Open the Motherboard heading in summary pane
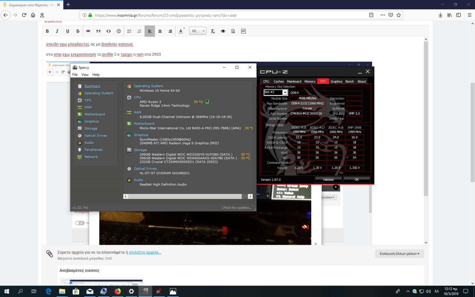The height and width of the screenshot is (297, 475). pyautogui.click(x=144, y=124)
